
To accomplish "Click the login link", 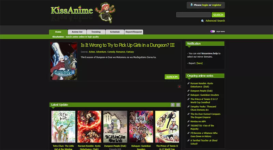I will tap(205, 5).
